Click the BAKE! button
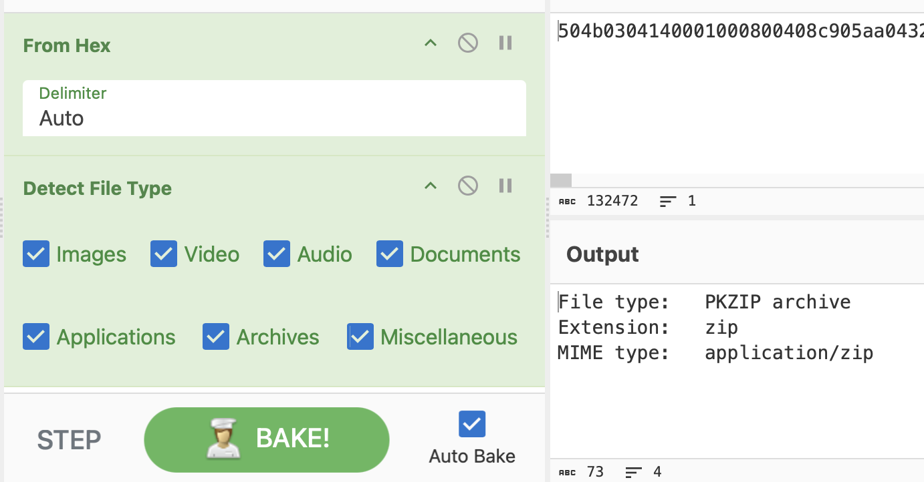The image size is (924, 482). 266,439
